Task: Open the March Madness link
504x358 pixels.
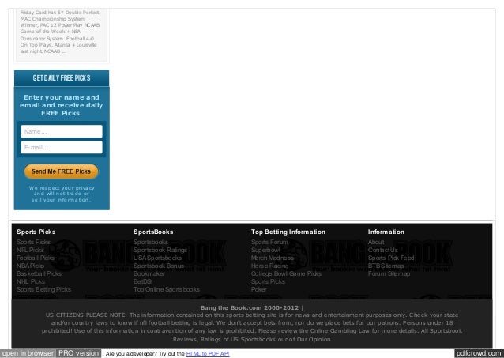Action: point(273,258)
